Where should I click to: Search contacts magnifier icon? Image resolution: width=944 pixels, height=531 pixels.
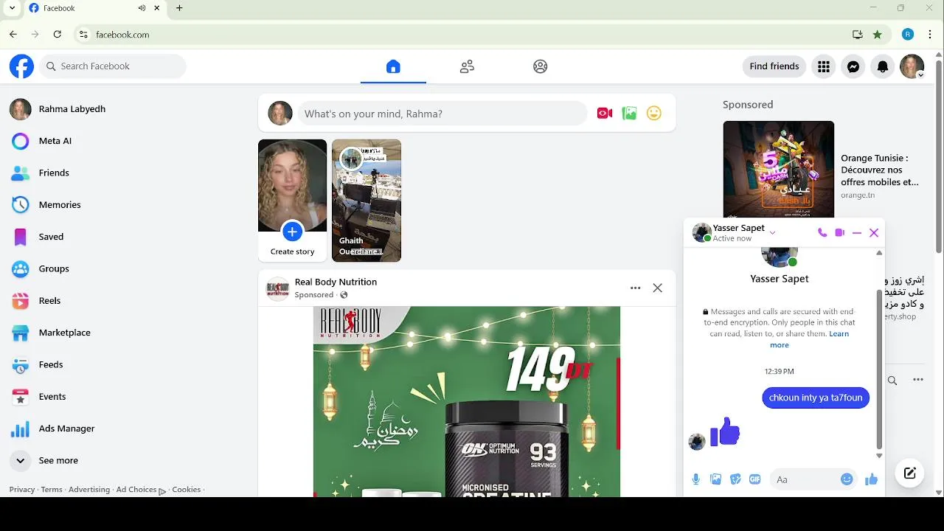point(892,381)
